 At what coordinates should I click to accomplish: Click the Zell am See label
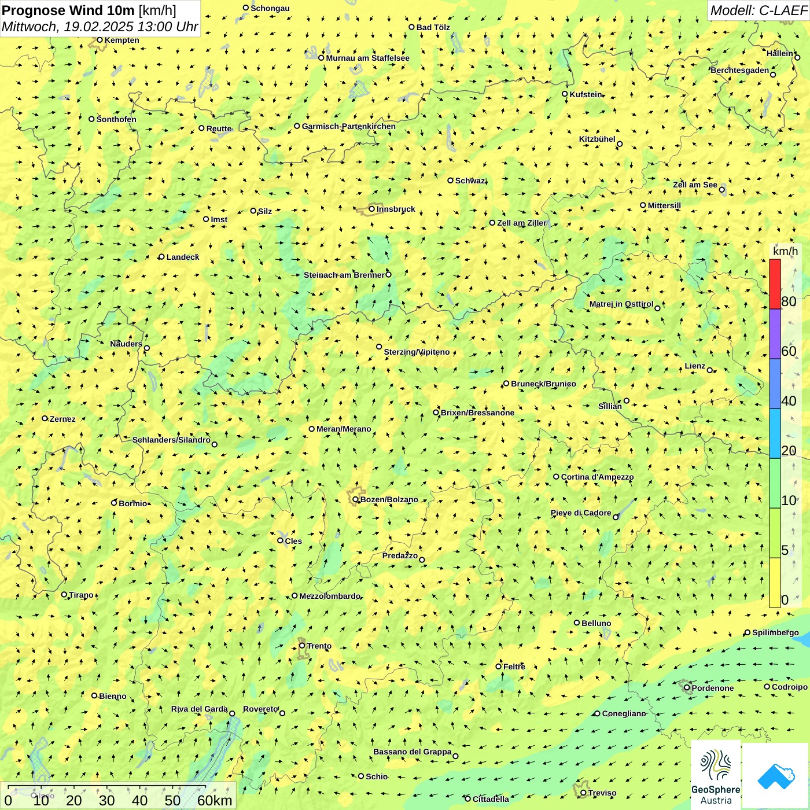[695, 185]
